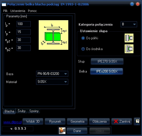Switch to the Spoiny tab
The image size is (142, 136).
[x=34, y=111]
